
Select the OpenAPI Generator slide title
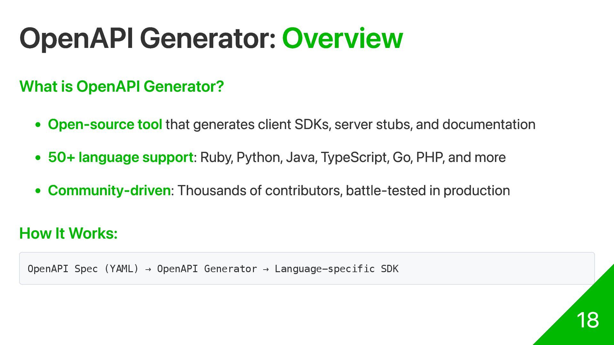(x=211, y=38)
